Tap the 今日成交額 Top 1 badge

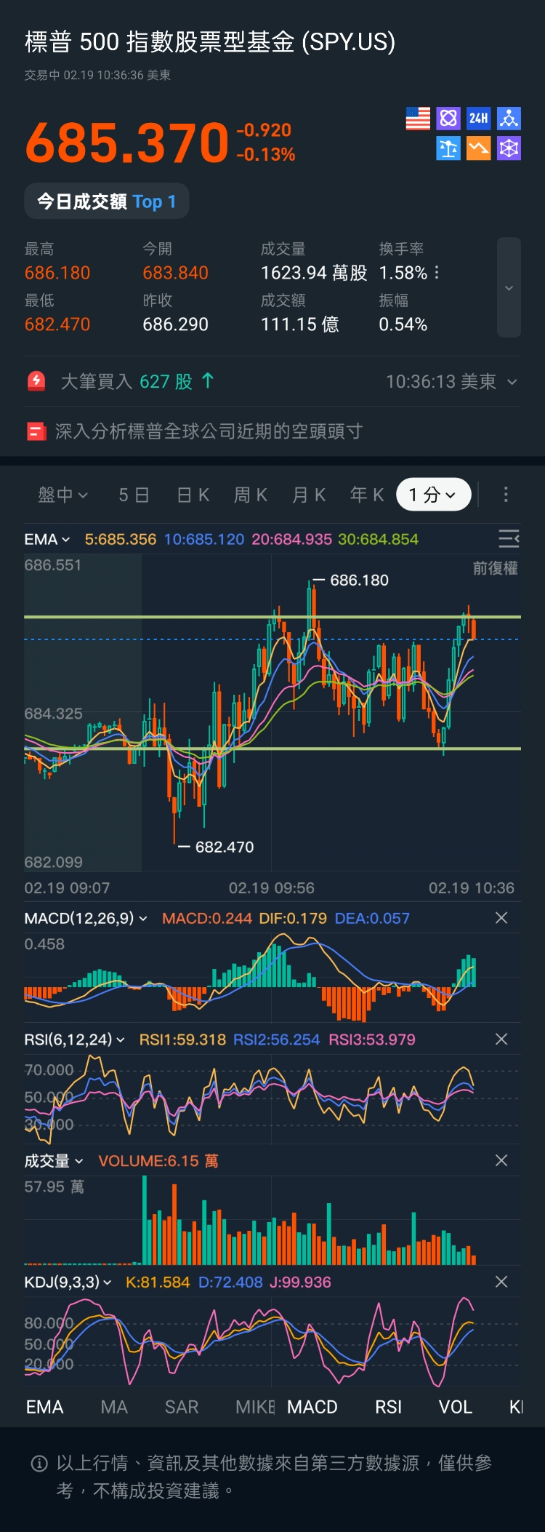[107, 202]
